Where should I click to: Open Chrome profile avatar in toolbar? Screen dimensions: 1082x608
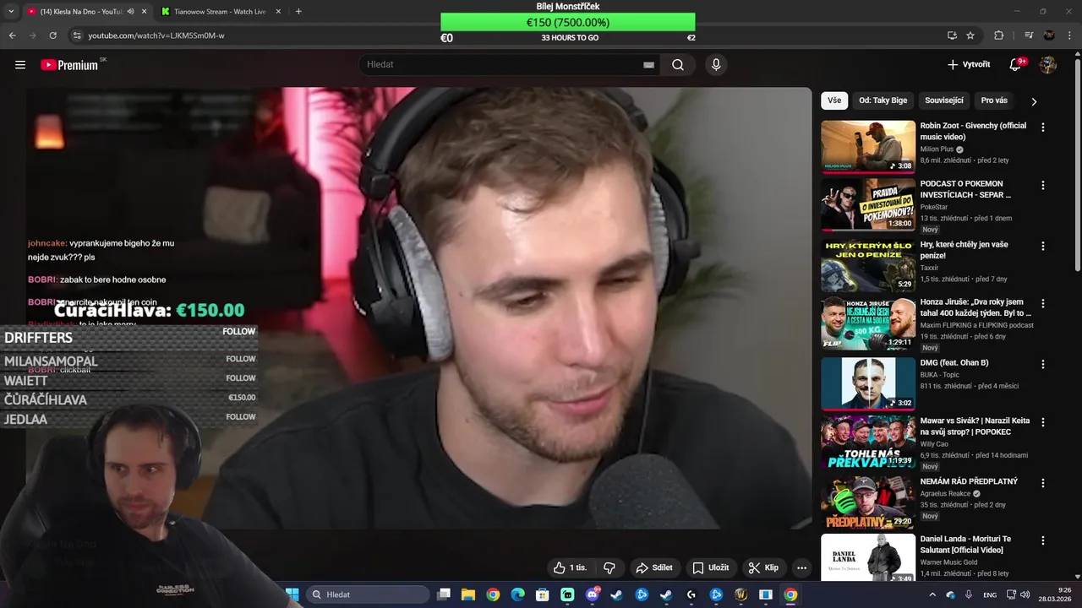point(1049,35)
